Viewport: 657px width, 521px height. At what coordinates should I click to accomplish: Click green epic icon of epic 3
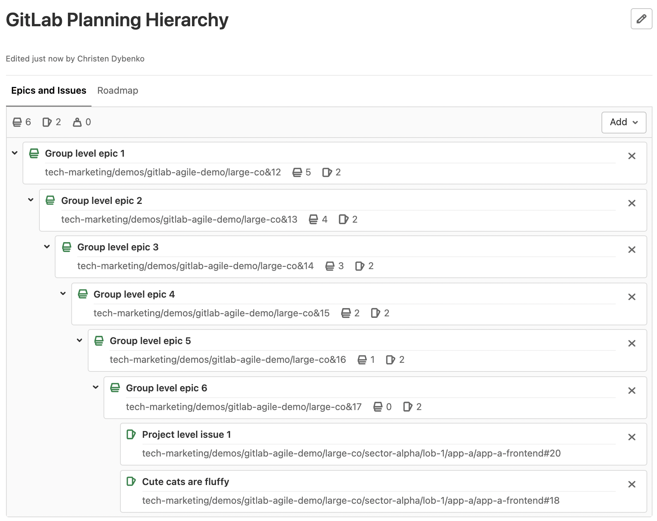[x=67, y=247]
